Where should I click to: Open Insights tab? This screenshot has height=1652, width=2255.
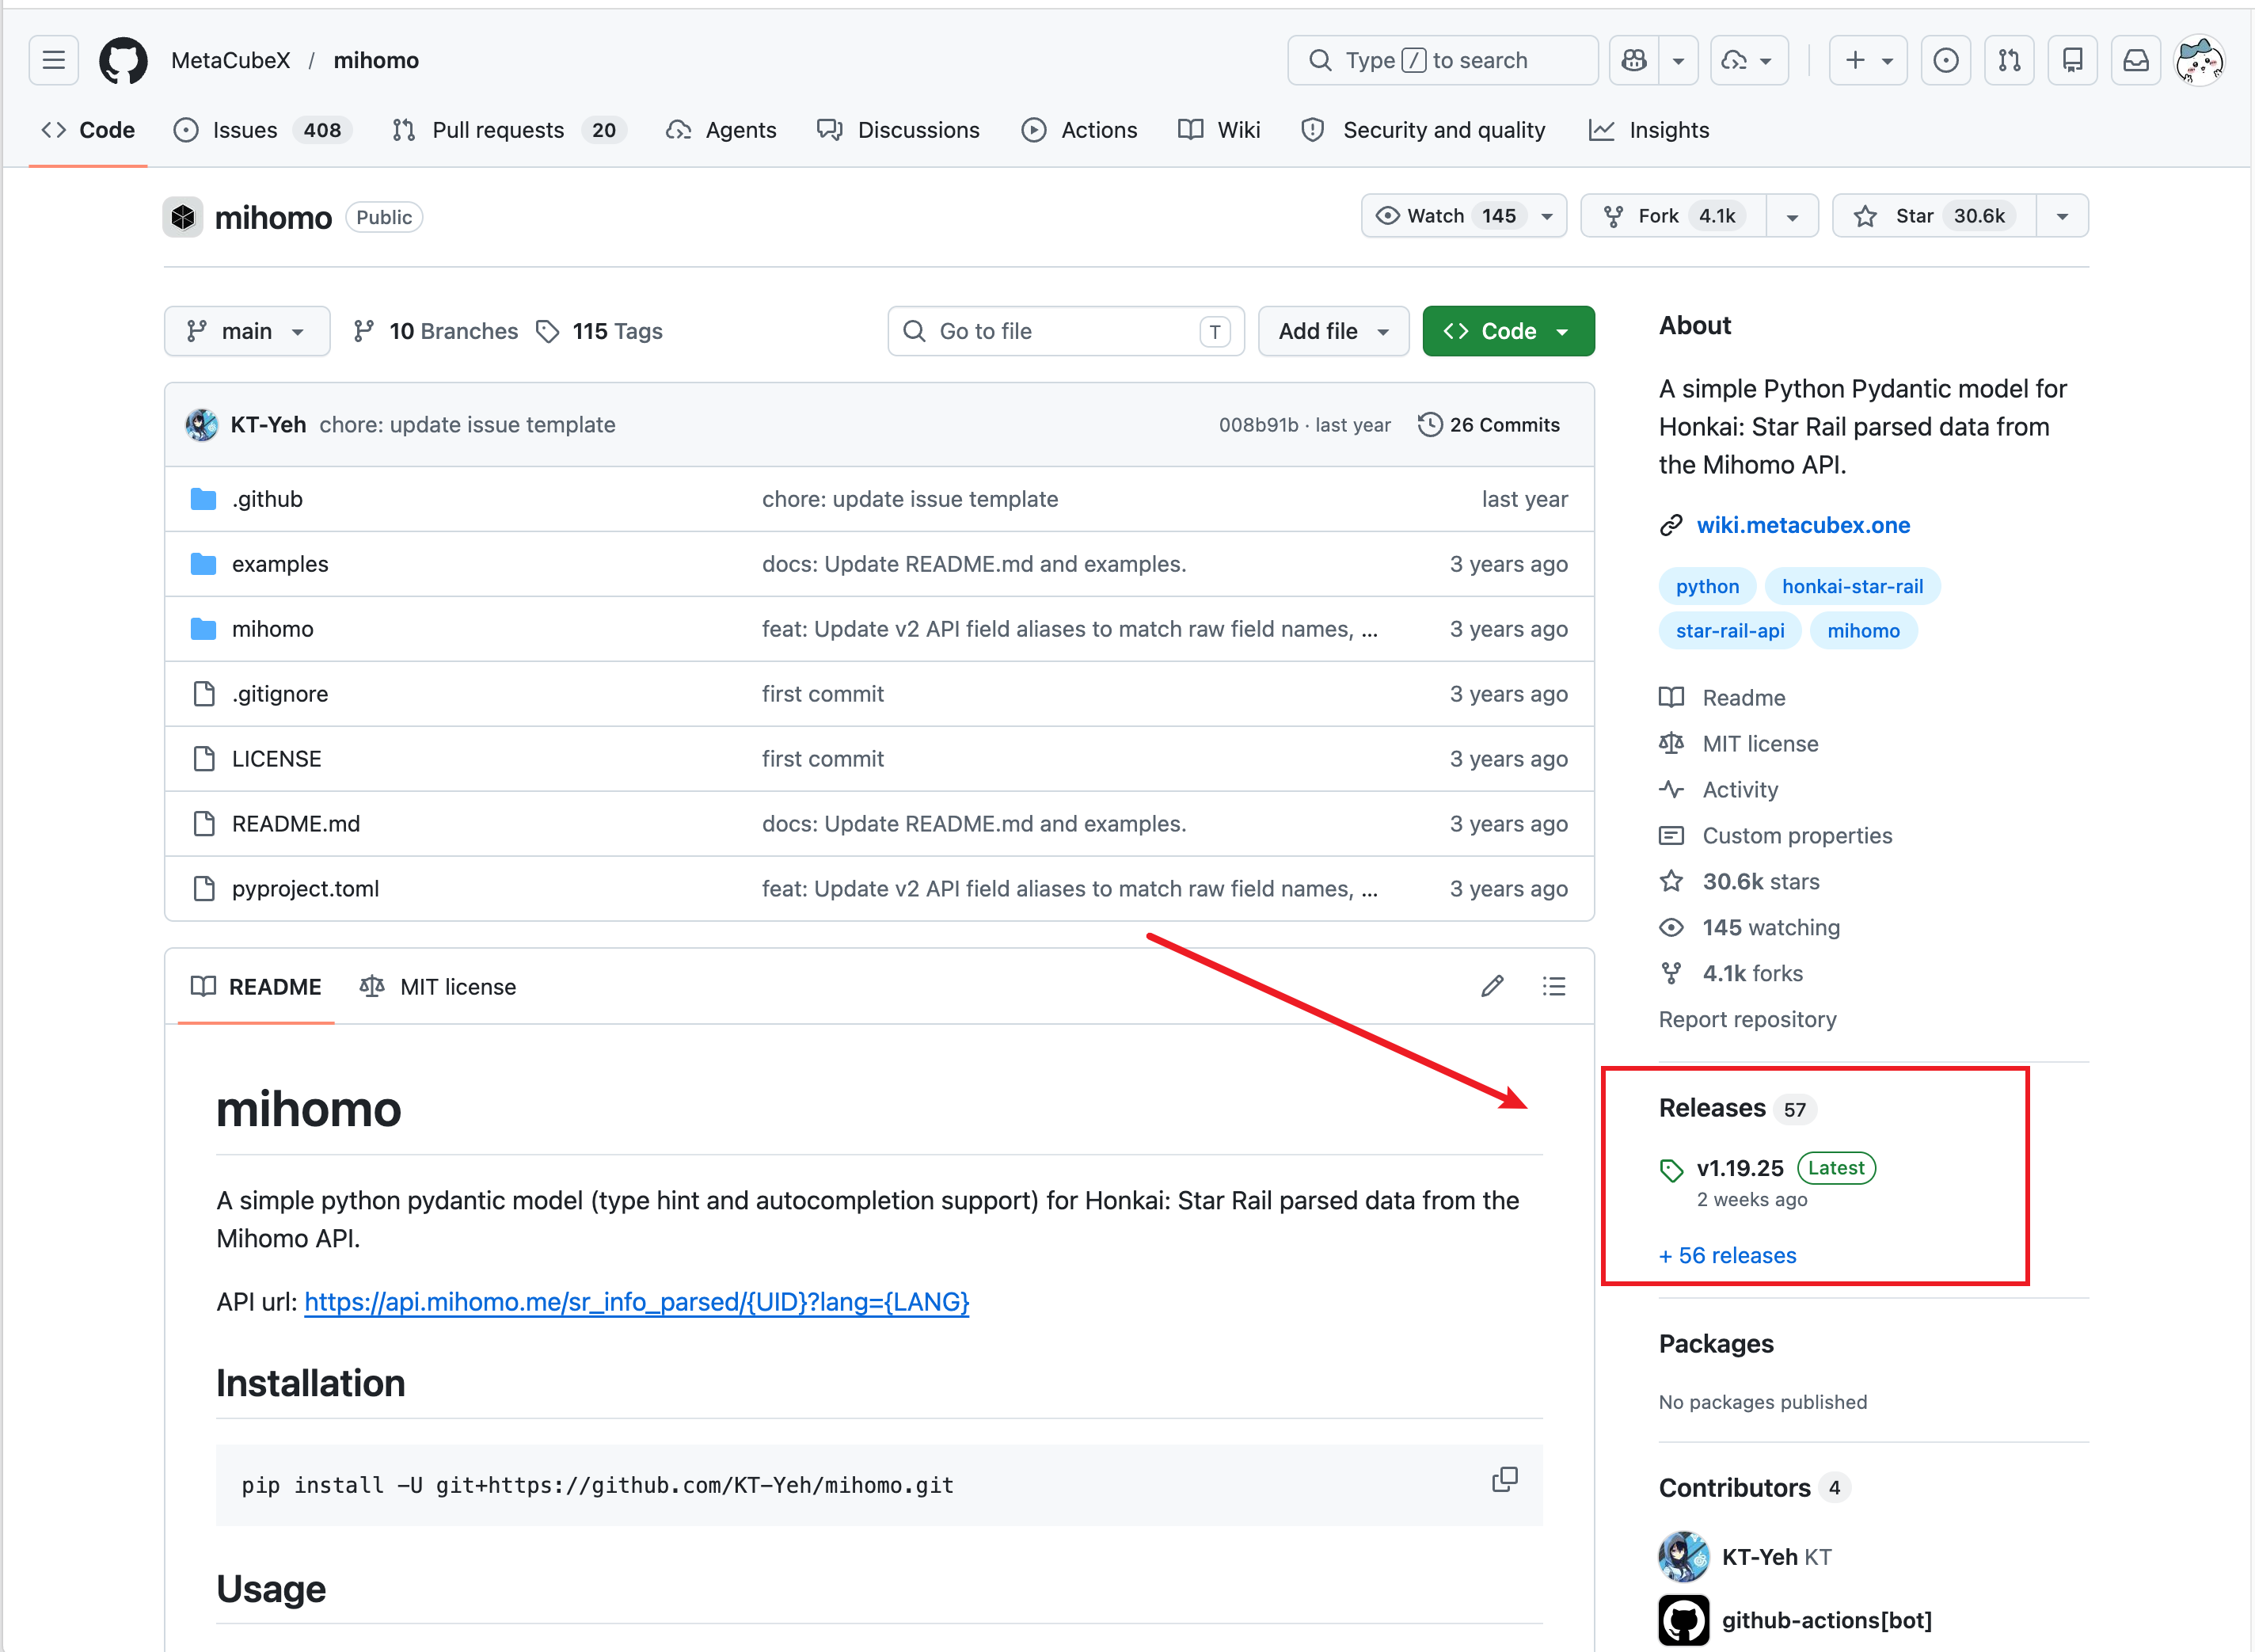click(1649, 130)
